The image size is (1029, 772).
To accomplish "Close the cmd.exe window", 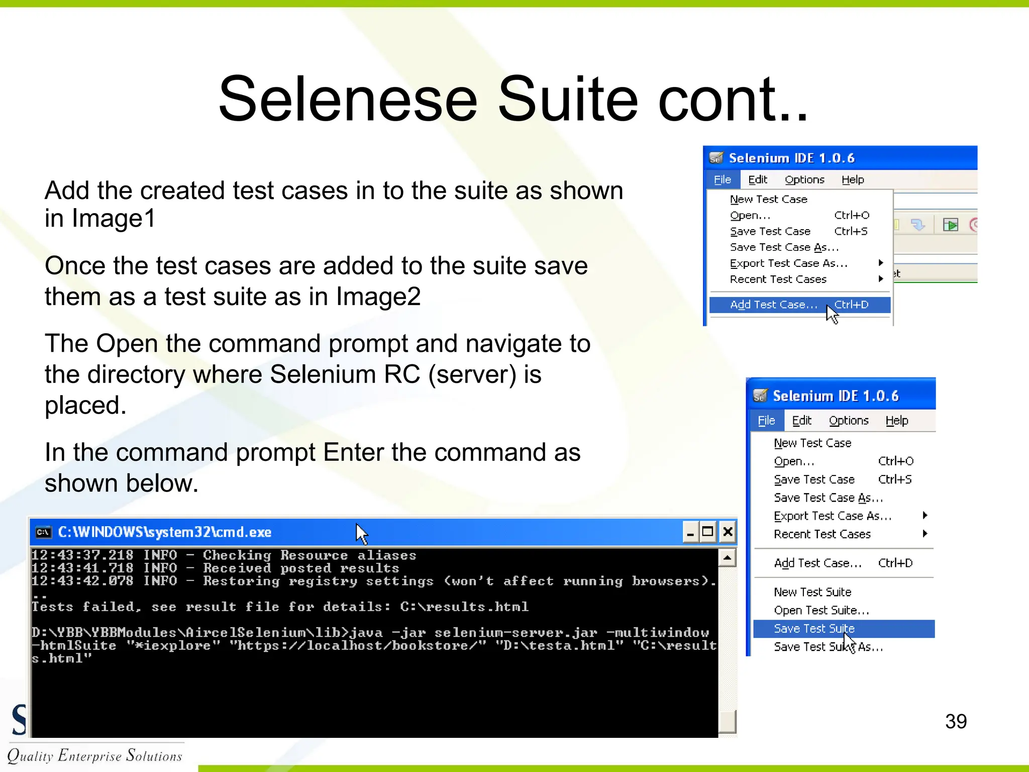I will pyautogui.click(x=727, y=532).
